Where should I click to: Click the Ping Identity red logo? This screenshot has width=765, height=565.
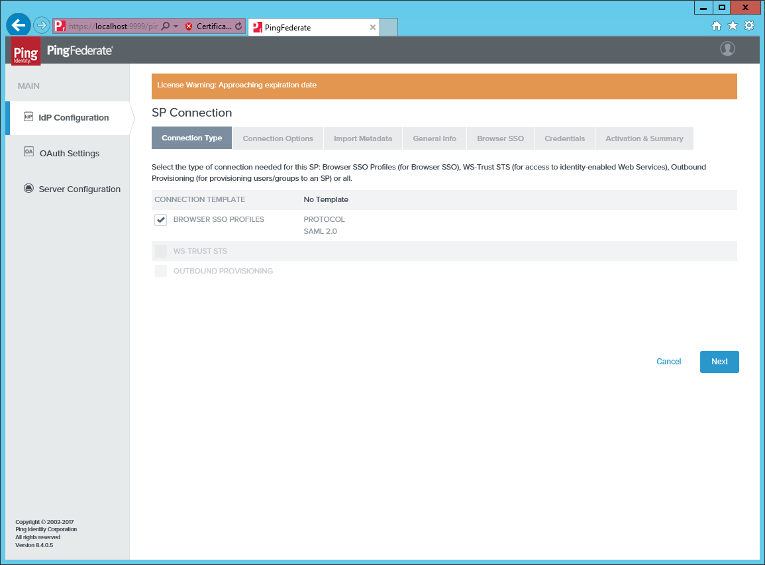tap(26, 51)
